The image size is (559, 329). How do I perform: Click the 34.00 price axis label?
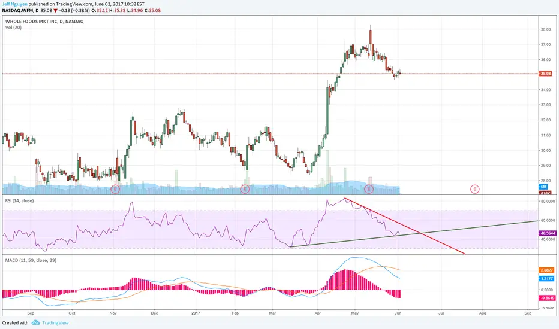tap(546, 90)
